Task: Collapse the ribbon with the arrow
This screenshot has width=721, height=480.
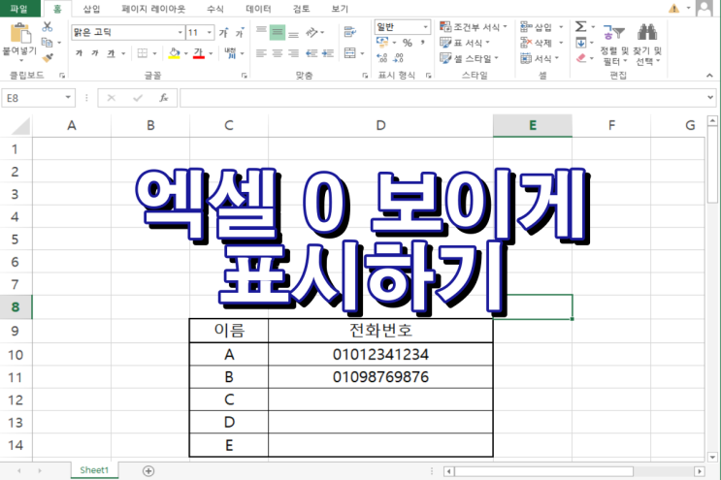Action: point(709,76)
